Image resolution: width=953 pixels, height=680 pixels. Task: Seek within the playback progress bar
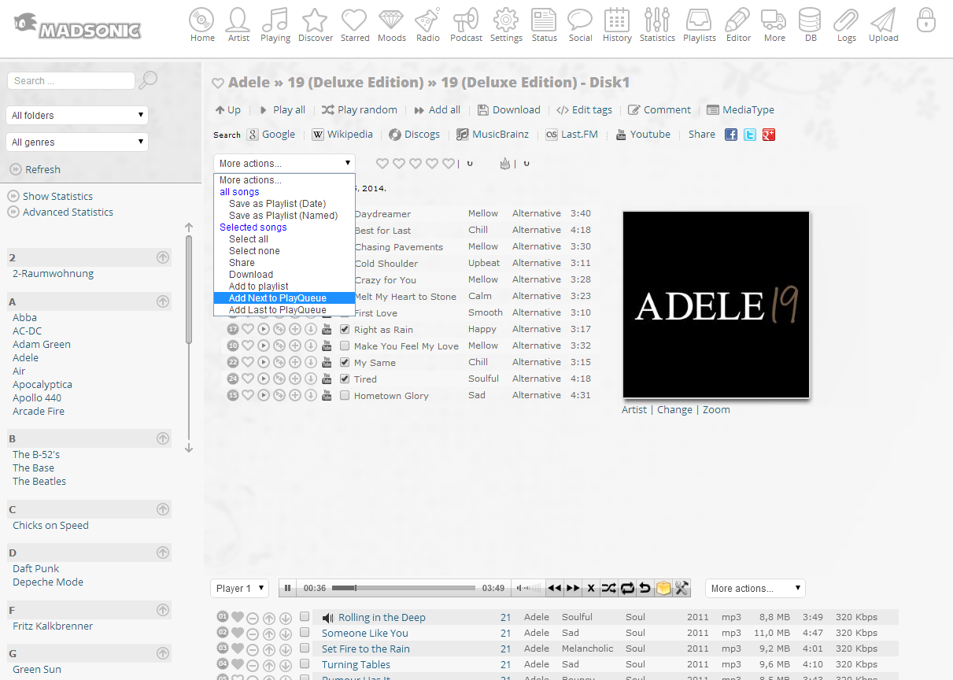pyautogui.click(x=403, y=588)
